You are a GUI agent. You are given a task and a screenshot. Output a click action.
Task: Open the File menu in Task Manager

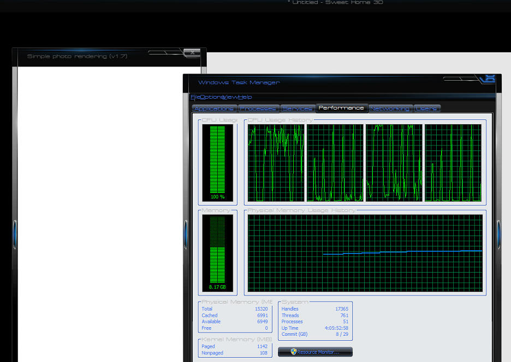pos(195,97)
